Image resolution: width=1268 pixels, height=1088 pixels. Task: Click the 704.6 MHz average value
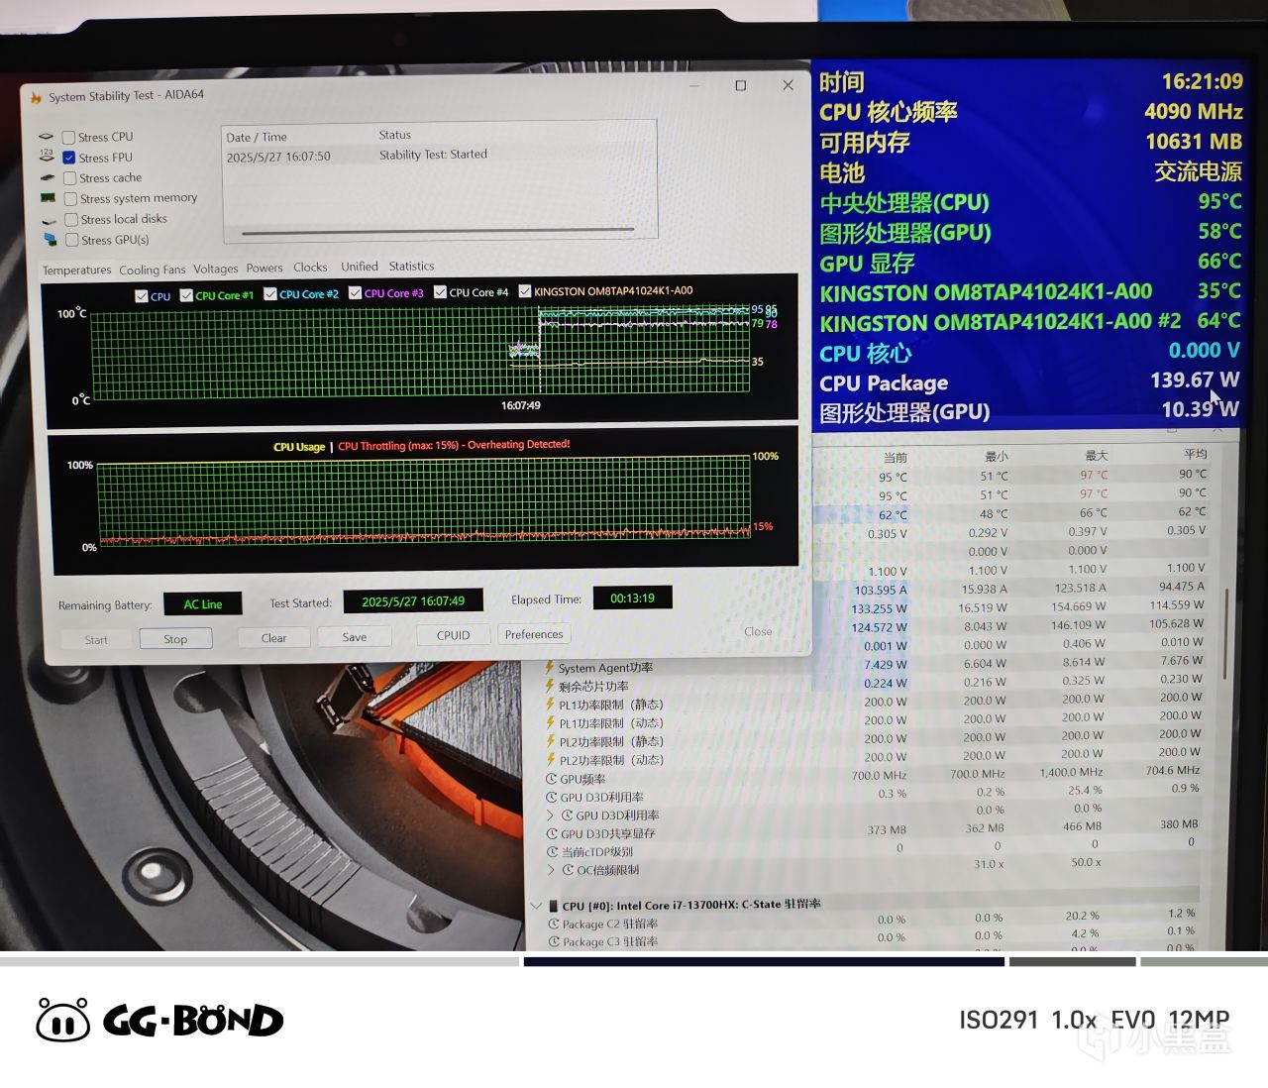1173,770
